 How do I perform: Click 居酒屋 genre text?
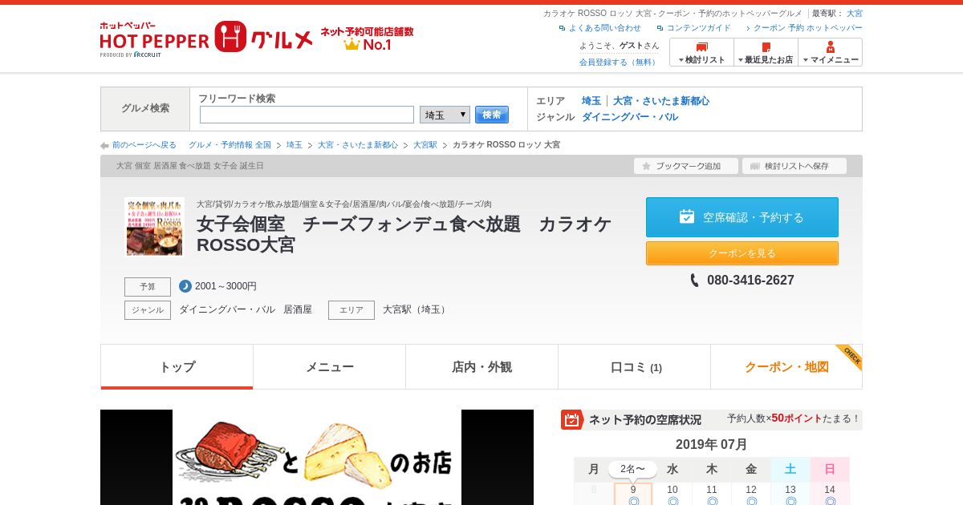click(x=298, y=309)
